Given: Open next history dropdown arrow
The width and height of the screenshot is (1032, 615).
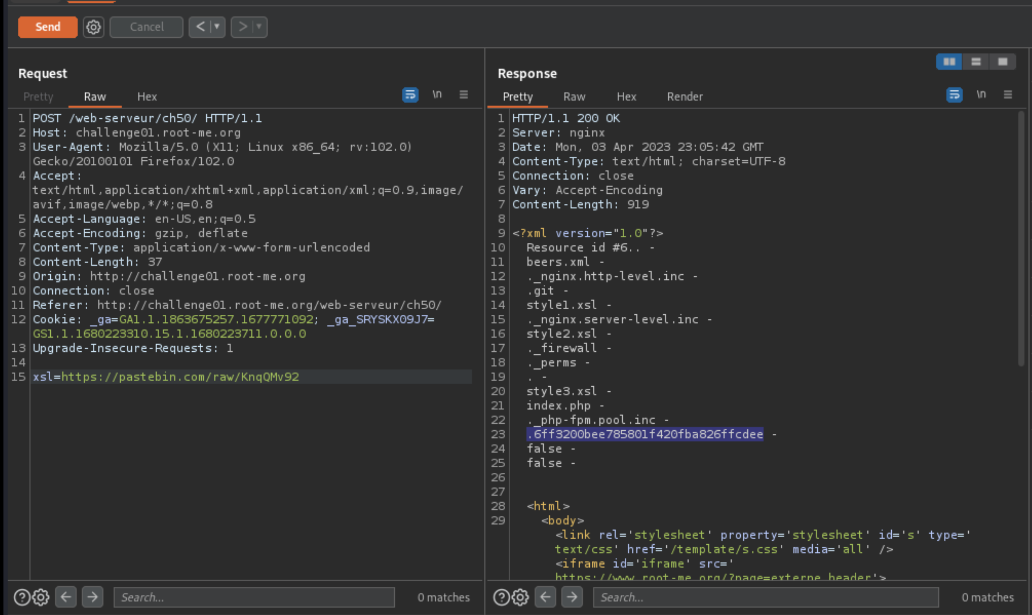Looking at the screenshot, I should click(x=259, y=27).
